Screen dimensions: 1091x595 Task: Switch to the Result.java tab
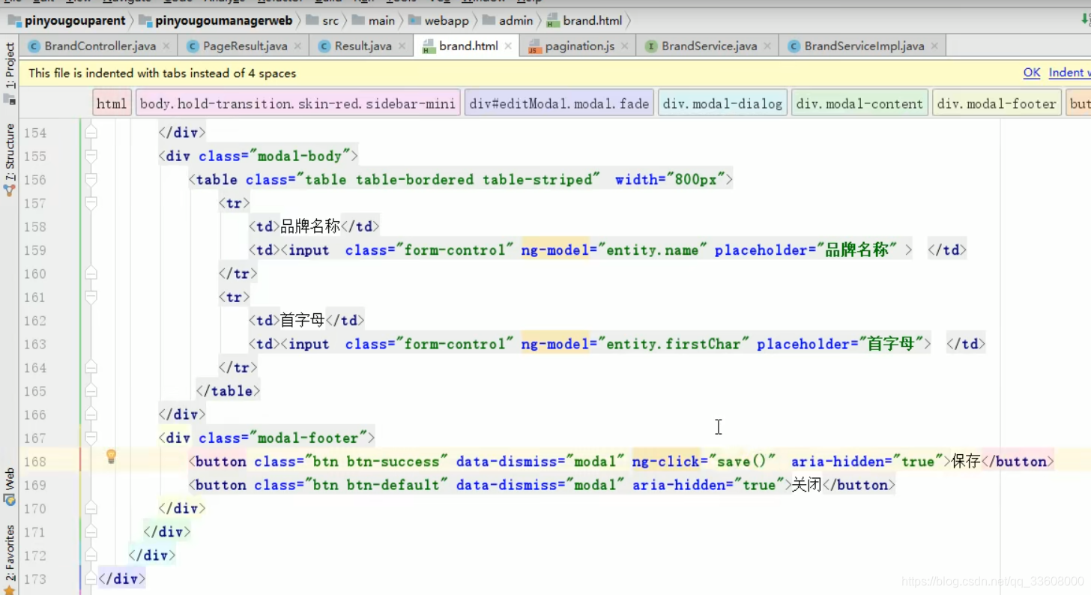point(363,46)
